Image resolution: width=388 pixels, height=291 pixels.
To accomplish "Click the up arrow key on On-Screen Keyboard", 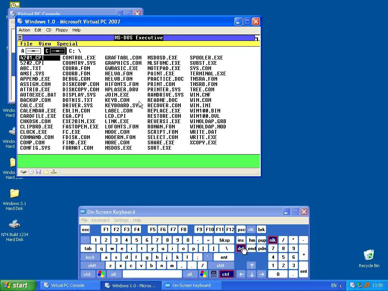I will pos(252,266).
